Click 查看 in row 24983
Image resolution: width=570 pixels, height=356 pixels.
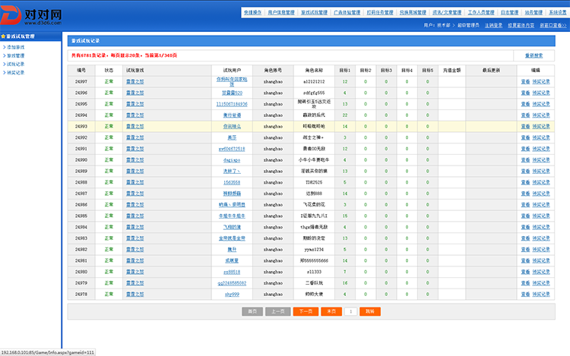(x=525, y=238)
